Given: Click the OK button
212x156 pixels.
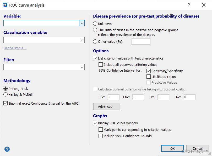Looking at the screenshot, I should pyautogui.click(x=172, y=148).
